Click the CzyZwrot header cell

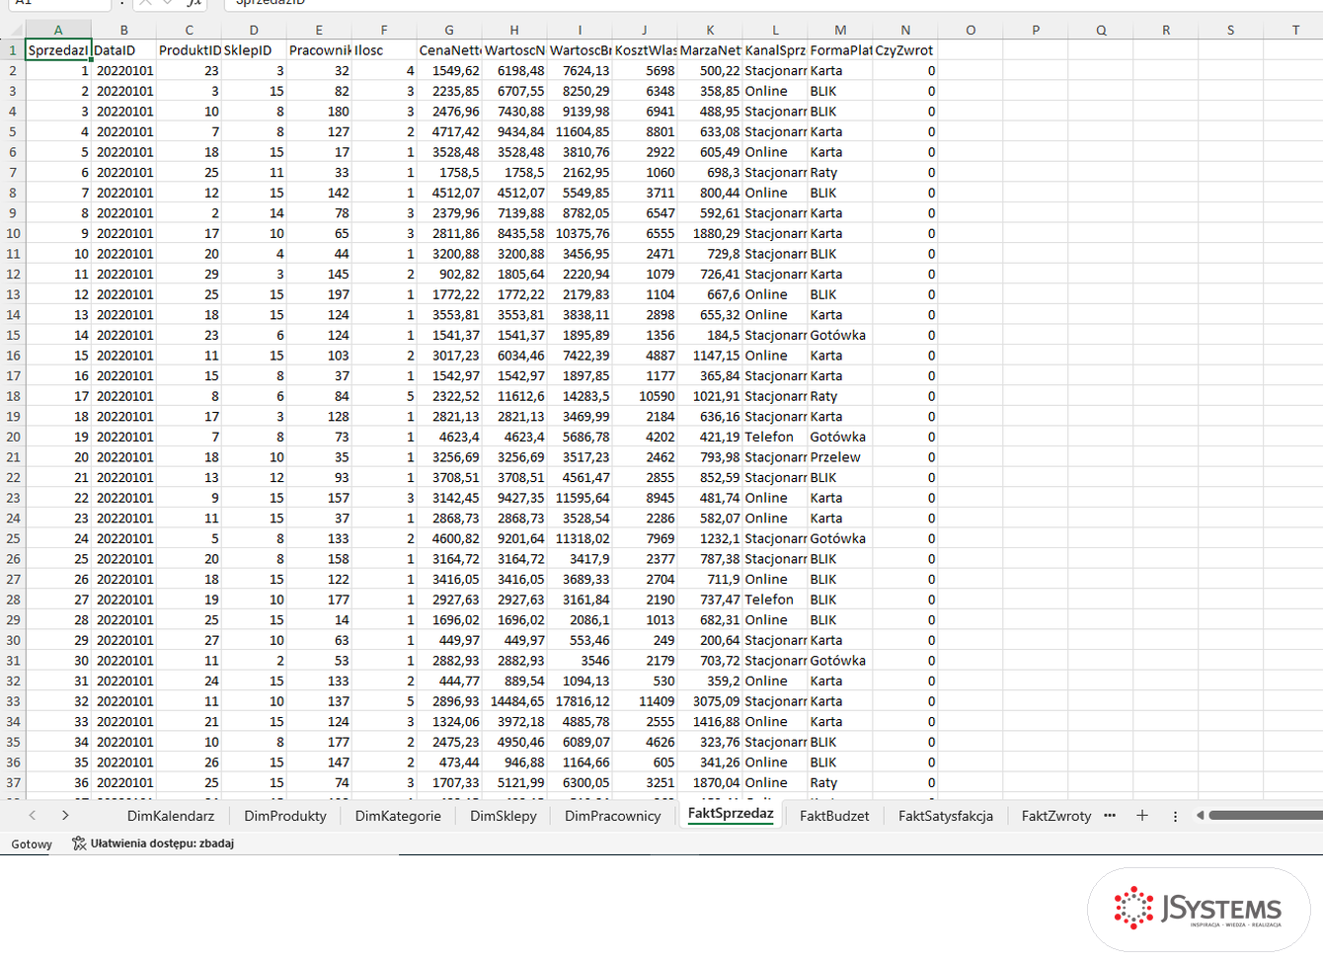click(x=905, y=50)
